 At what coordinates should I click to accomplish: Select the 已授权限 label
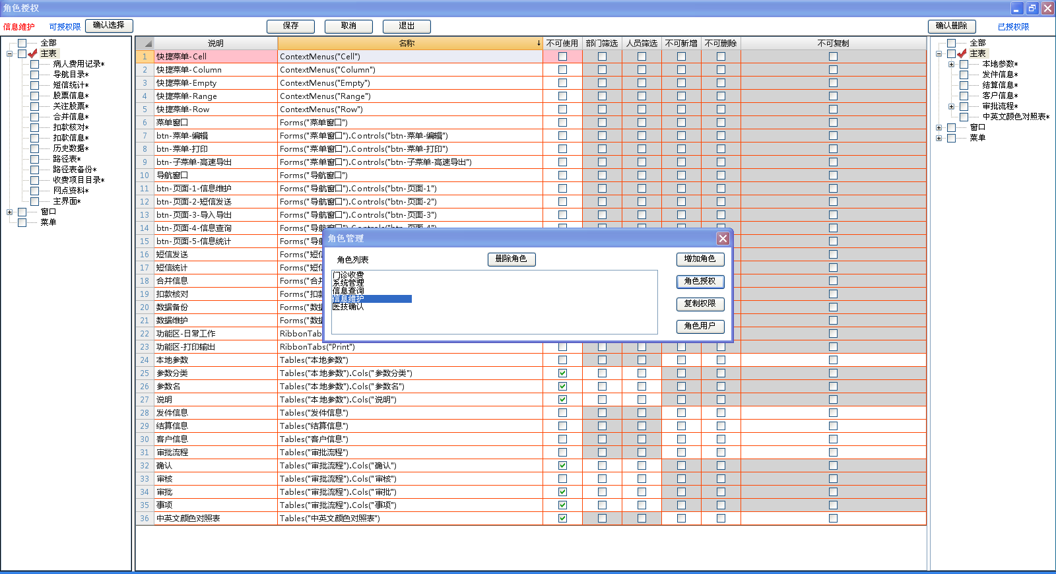coord(1013,27)
